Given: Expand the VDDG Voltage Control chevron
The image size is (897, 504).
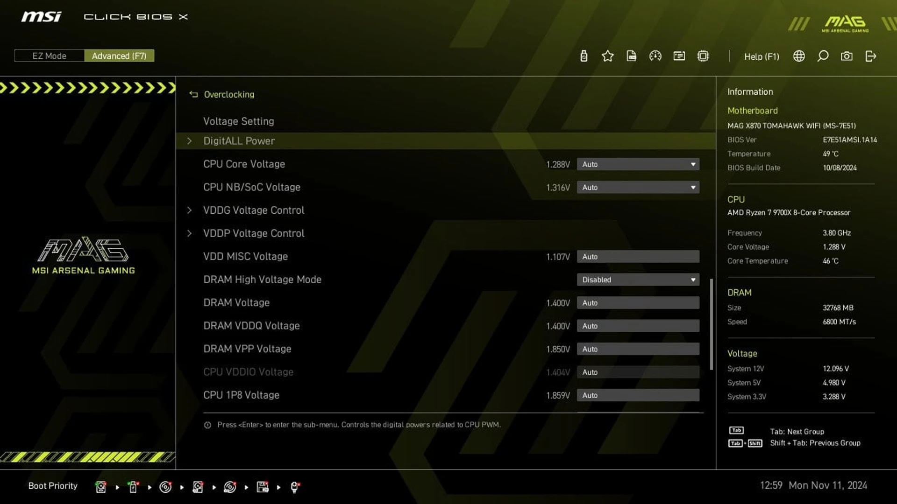Looking at the screenshot, I should (x=189, y=210).
